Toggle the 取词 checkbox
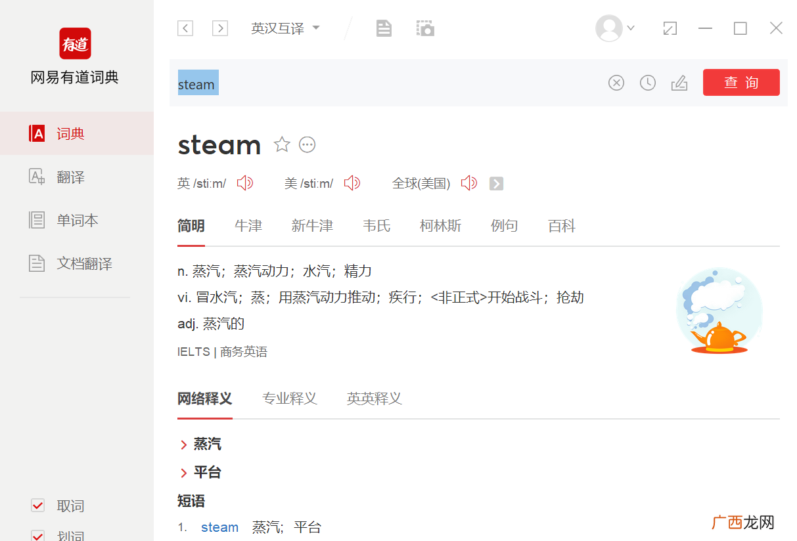 (38, 506)
